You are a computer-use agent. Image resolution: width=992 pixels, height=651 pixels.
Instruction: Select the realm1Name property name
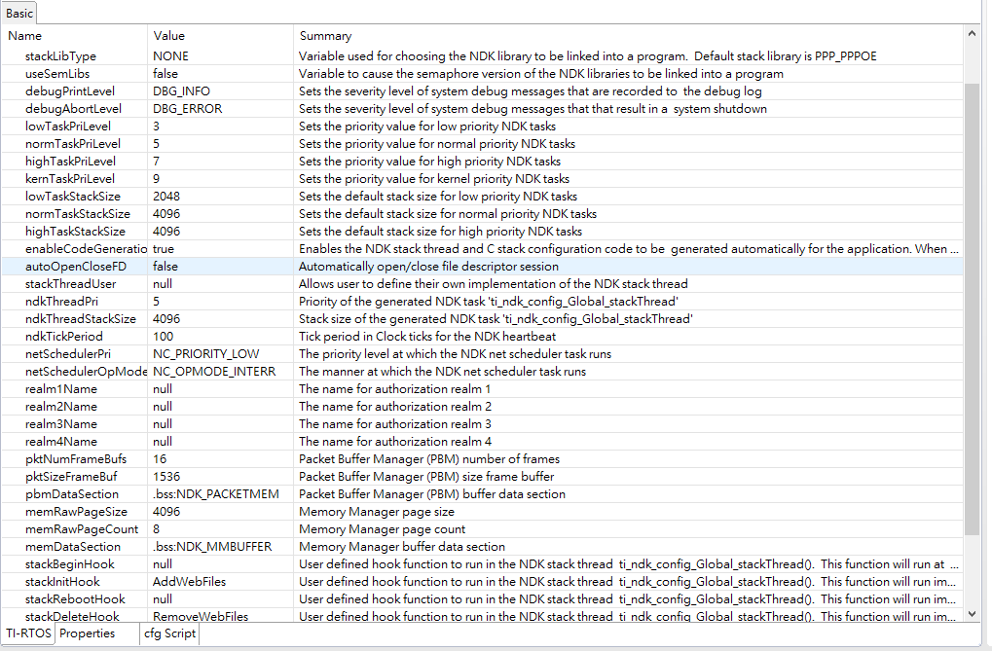[61, 389]
